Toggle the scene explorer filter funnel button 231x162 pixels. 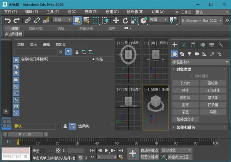coord(68,52)
